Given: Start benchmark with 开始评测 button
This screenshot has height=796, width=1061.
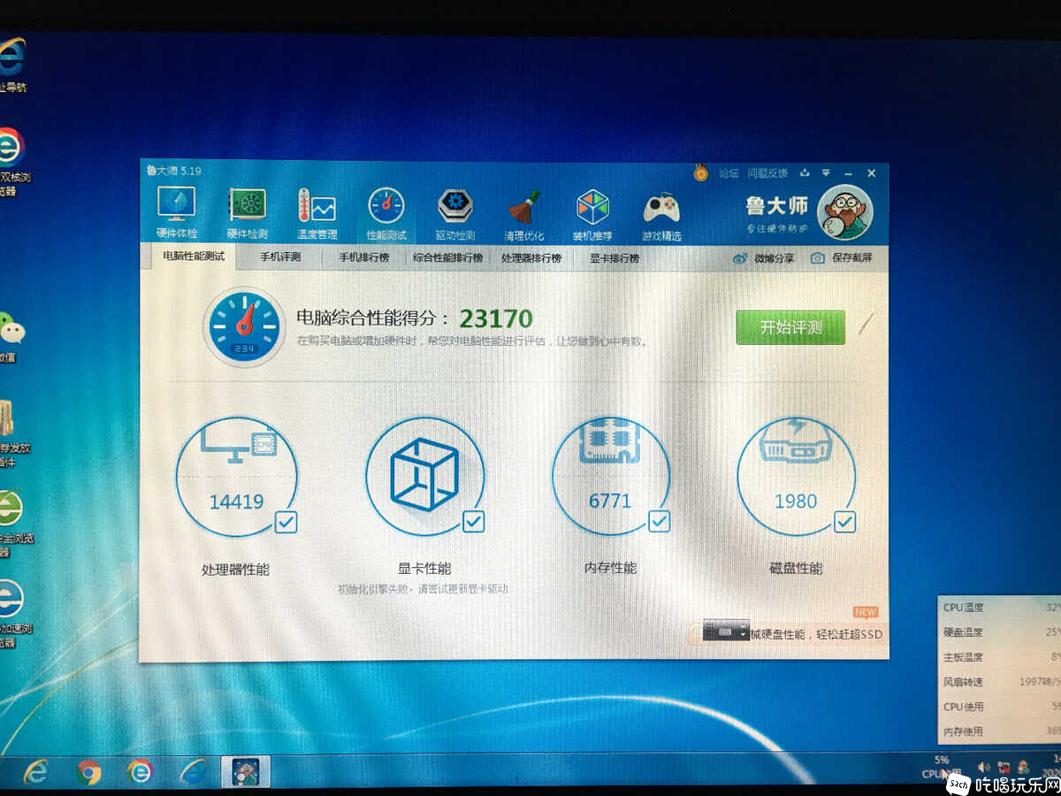Looking at the screenshot, I should tap(790, 327).
